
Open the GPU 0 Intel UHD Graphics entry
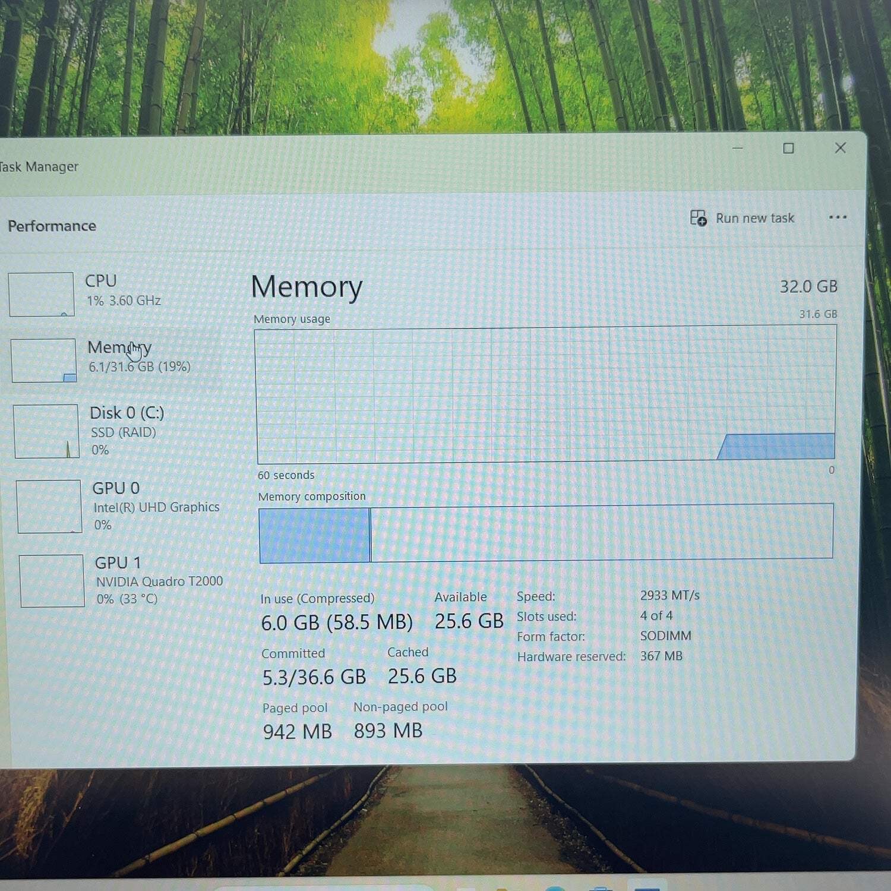(120, 506)
